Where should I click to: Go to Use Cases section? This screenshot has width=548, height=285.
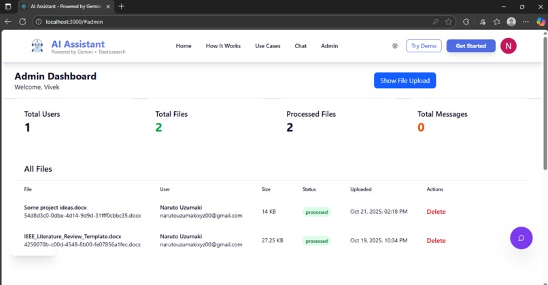(268, 45)
